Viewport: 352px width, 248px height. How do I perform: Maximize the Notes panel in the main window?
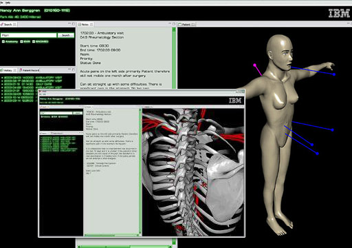click(174, 24)
